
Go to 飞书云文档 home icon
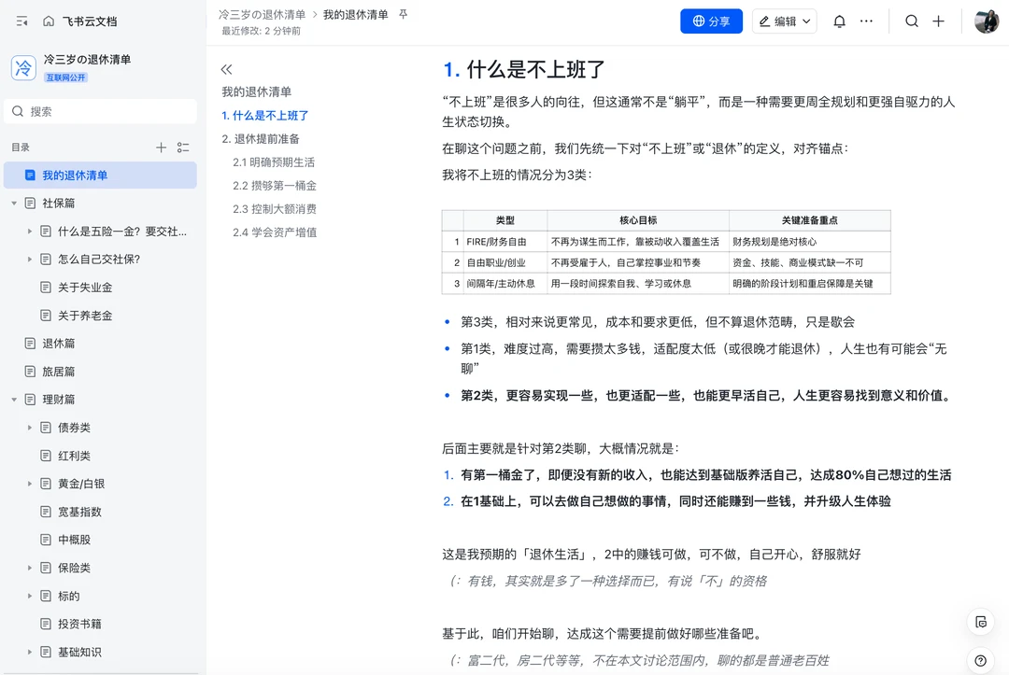pyautogui.click(x=49, y=21)
